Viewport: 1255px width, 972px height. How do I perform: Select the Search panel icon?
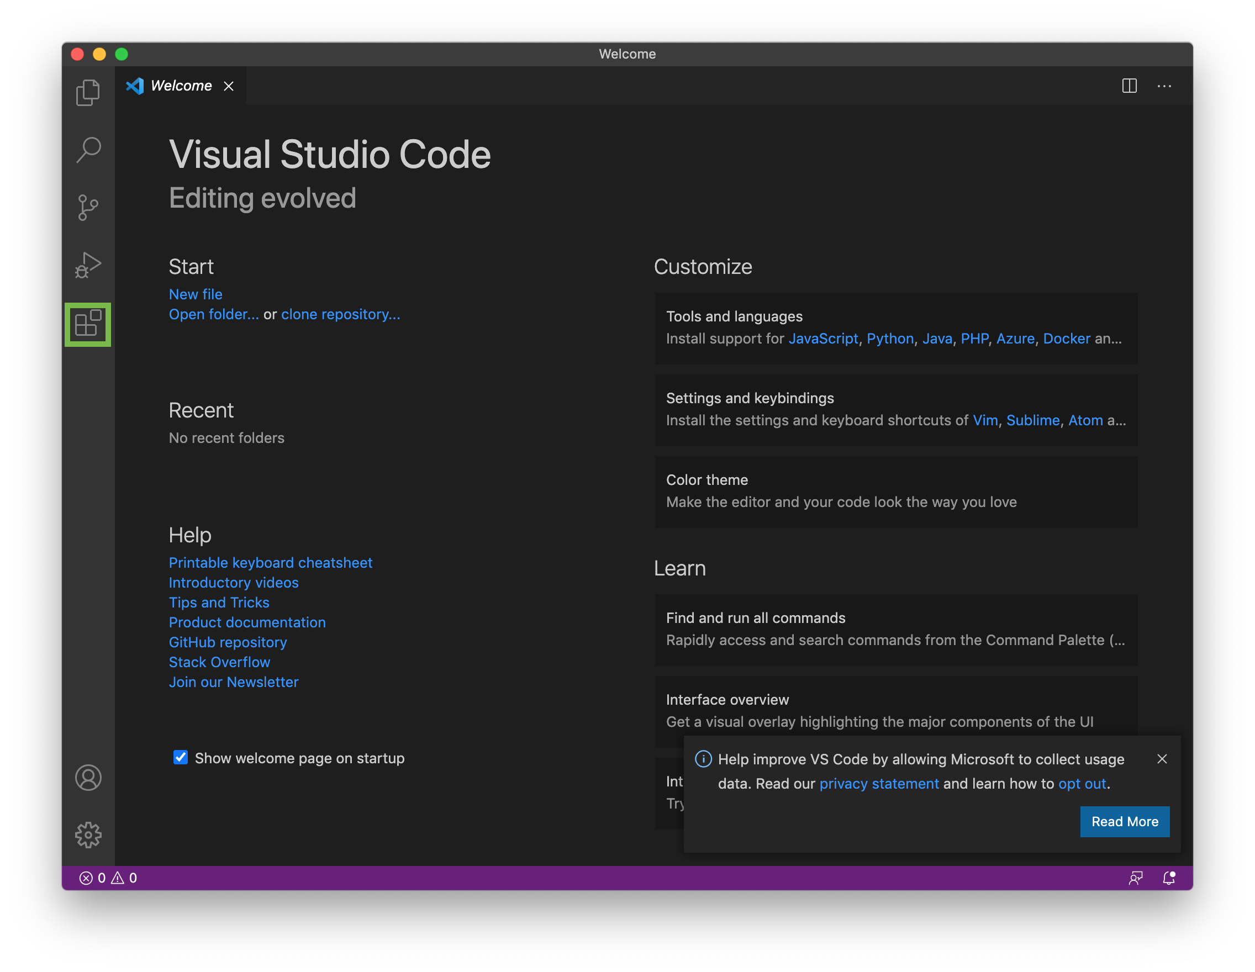tap(89, 150)
